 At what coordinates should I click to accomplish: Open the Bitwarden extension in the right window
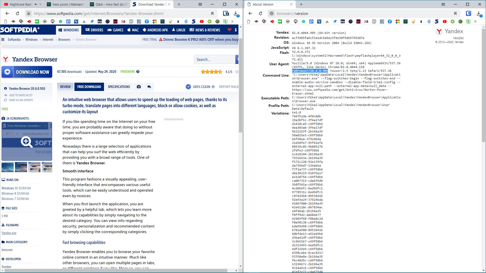(469, 14)
